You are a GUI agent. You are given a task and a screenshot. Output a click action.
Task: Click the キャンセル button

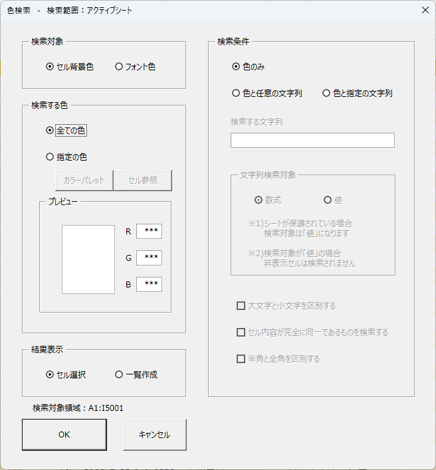(x=155, y=435)
